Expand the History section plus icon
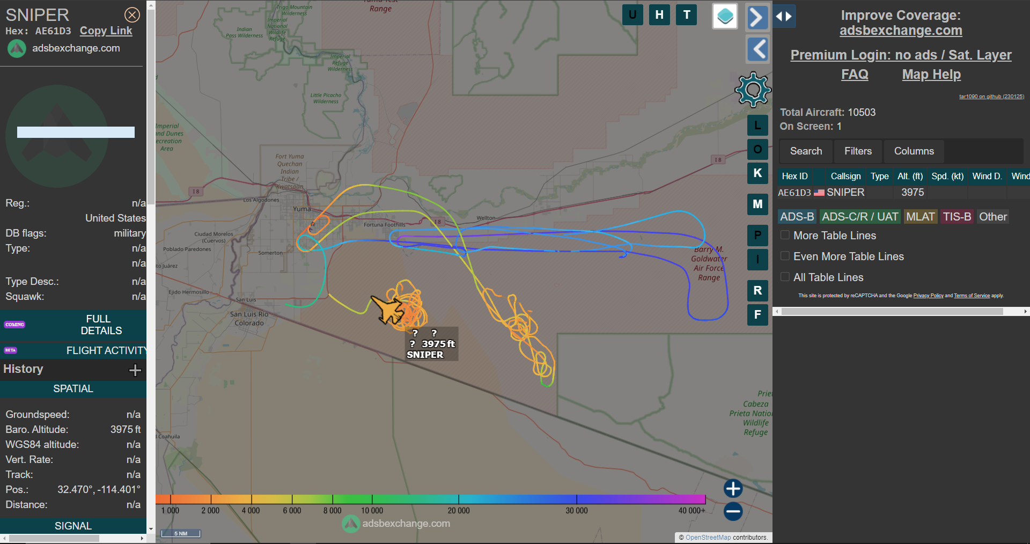The height and width of the screenshot is (544, 1030). (x=135, y=370)
